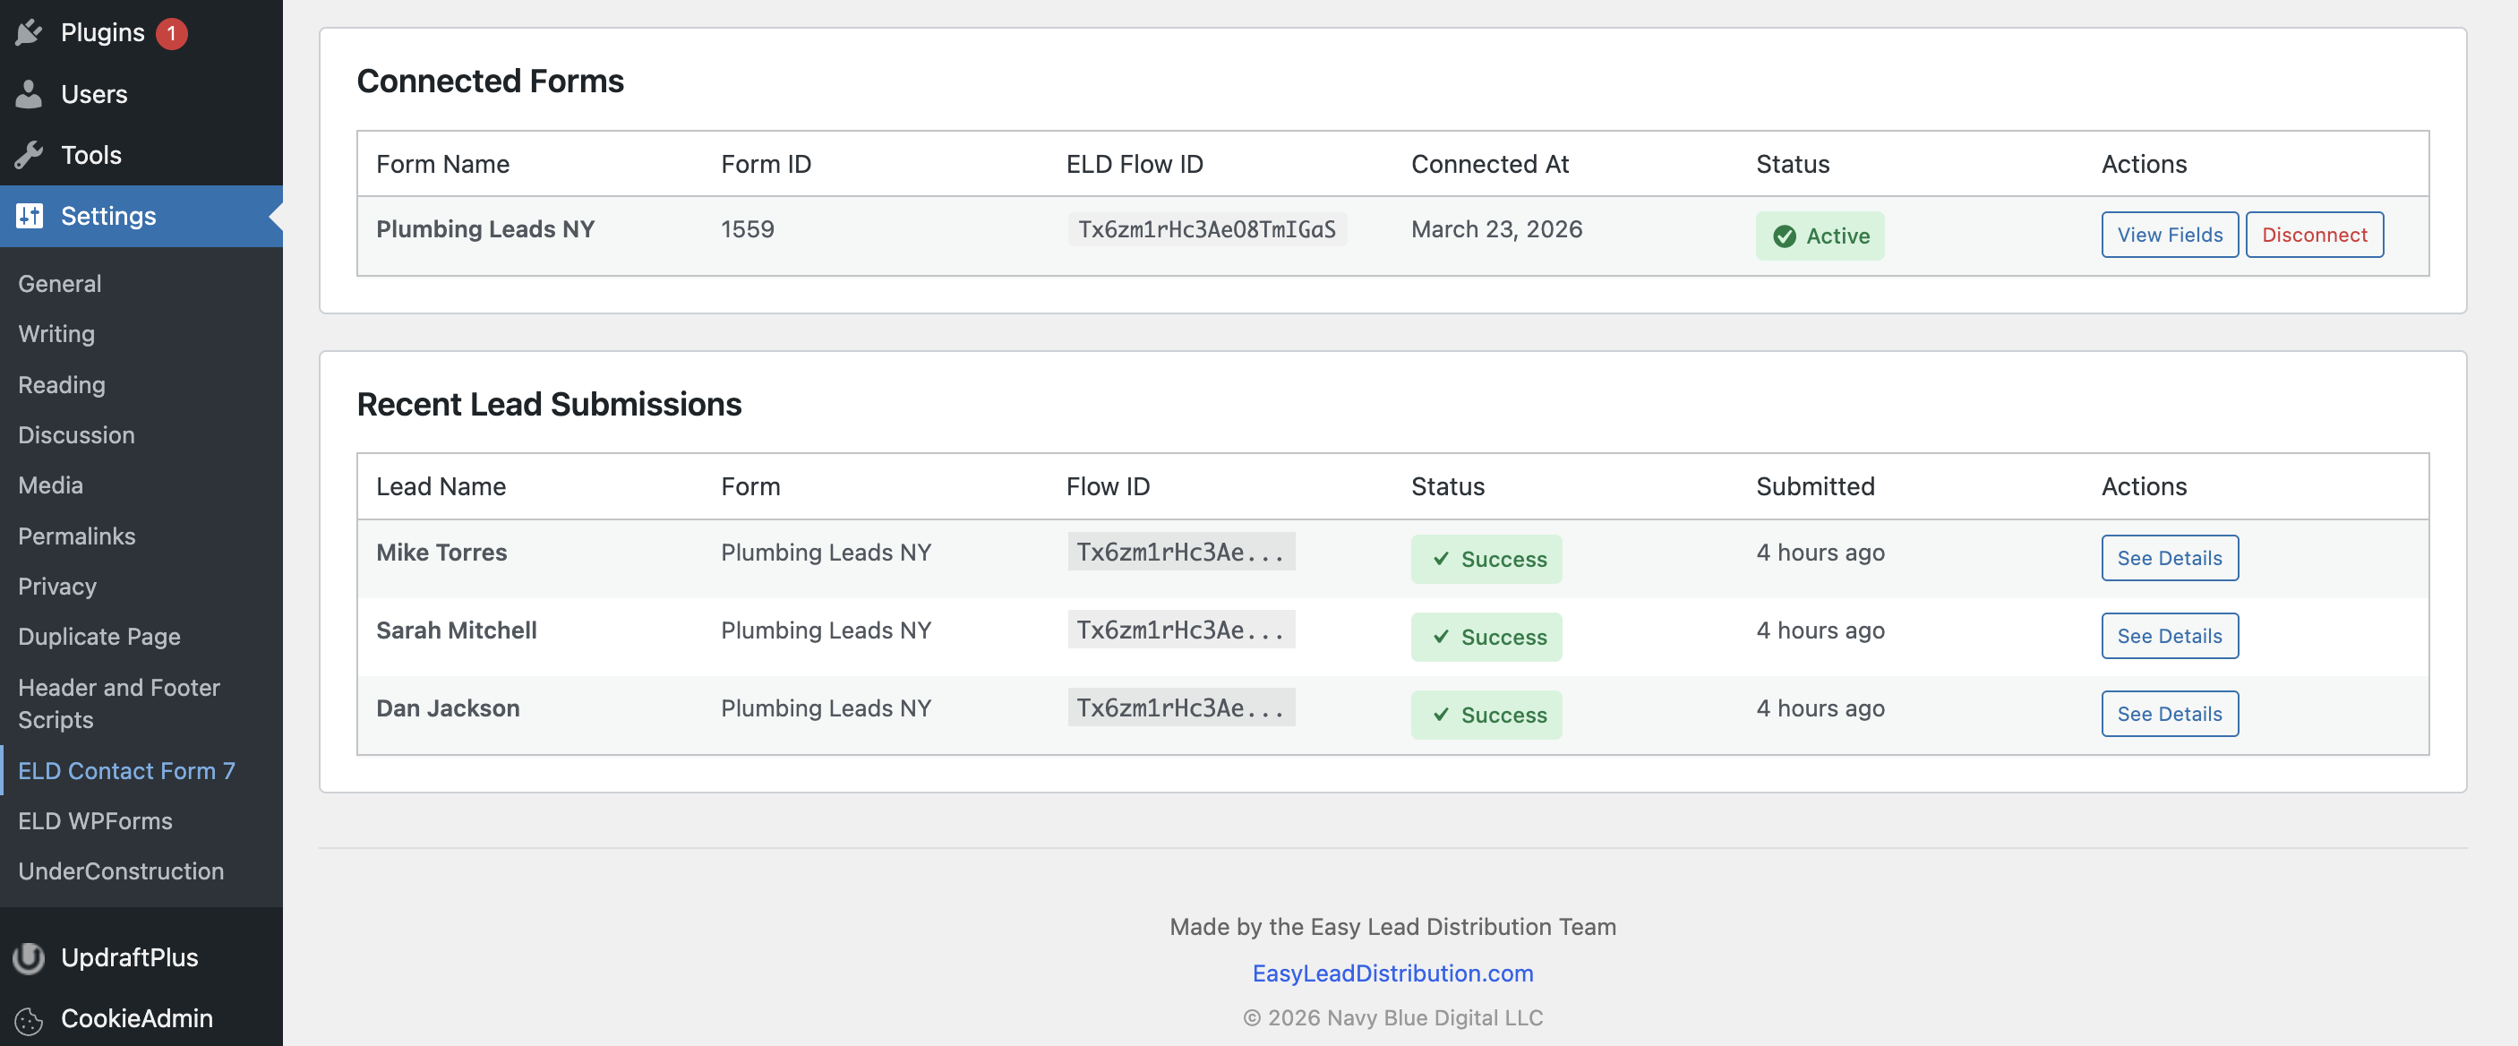Screen dimensions: 2518x1046
Task: Open the Users section via its person icon
Action: 30,94
